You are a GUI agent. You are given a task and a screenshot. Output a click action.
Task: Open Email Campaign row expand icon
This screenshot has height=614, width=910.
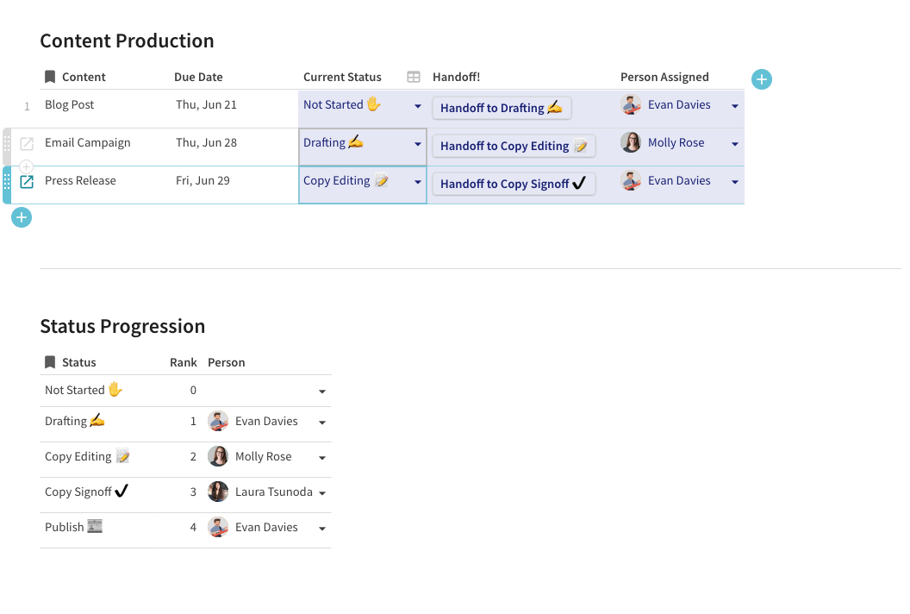(x=27, y=144)
